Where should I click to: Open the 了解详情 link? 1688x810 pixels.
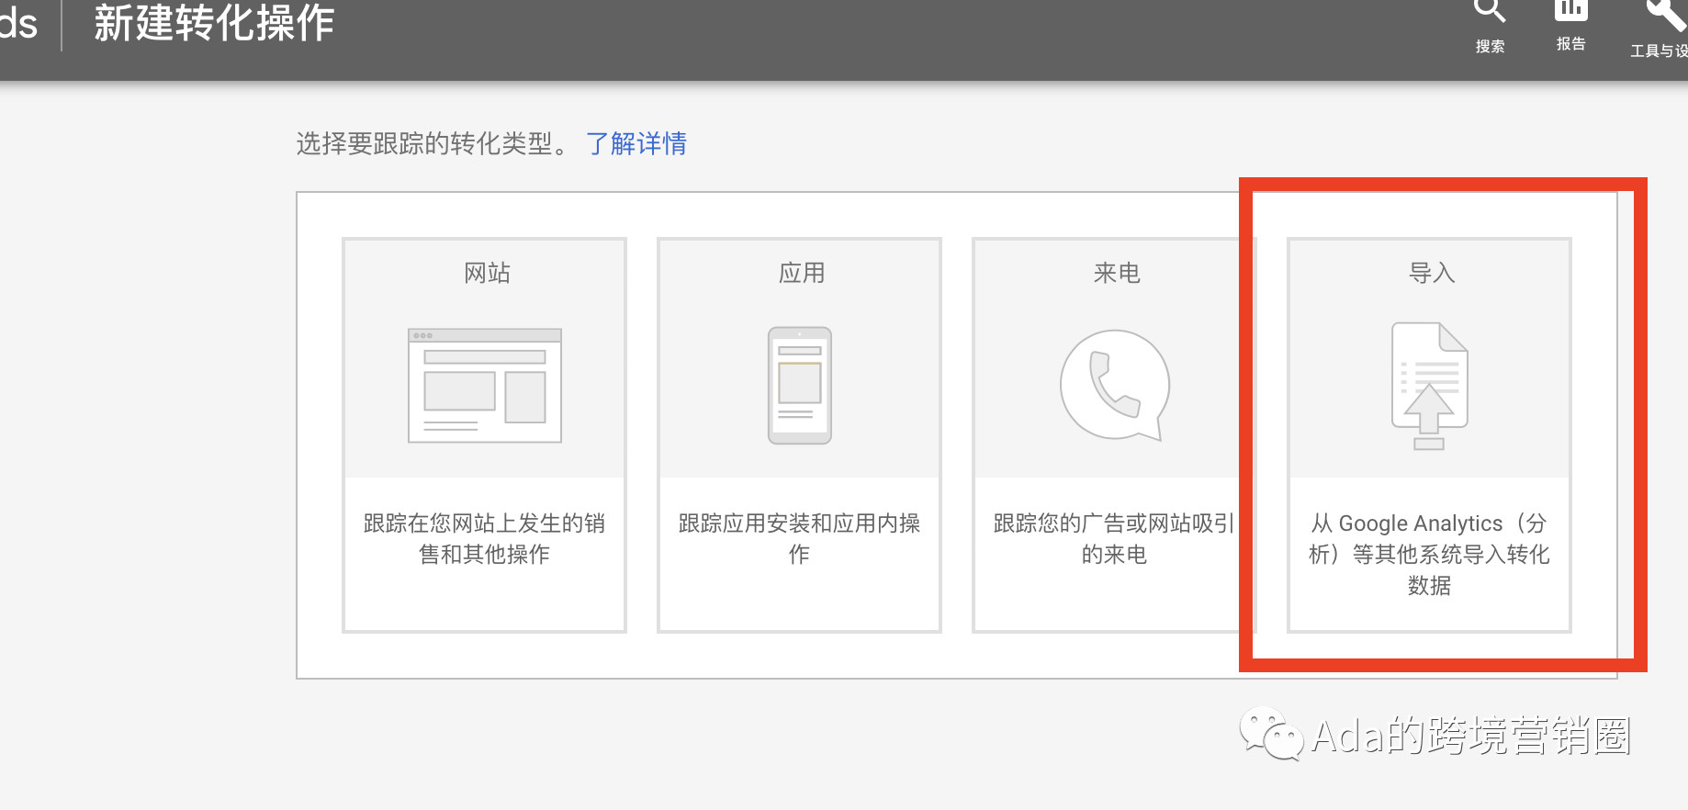point(636,144)
